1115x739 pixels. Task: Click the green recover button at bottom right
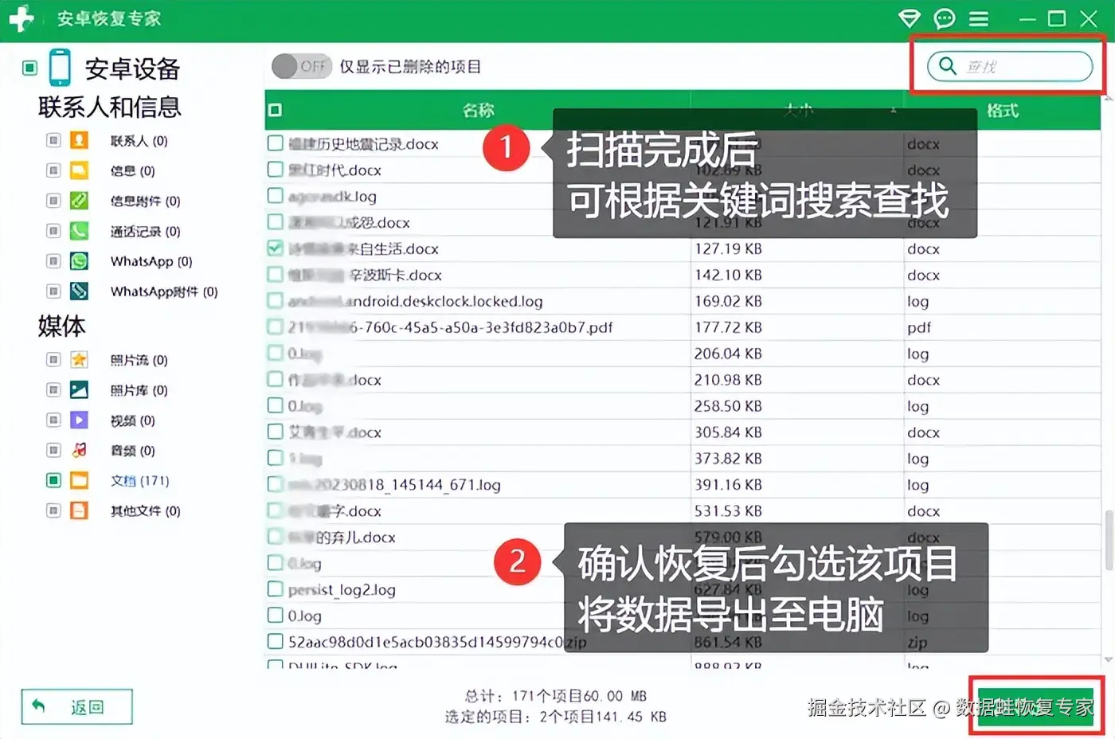[1036, 706]
